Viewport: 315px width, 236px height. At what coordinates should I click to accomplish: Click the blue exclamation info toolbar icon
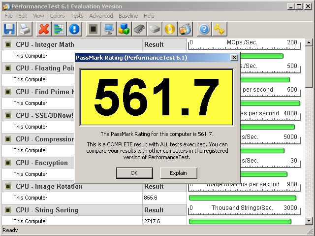pos(74,29)
